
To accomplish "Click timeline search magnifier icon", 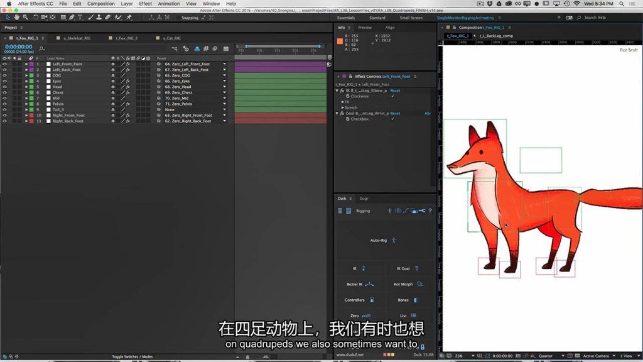I will click(x=41, y=49).
